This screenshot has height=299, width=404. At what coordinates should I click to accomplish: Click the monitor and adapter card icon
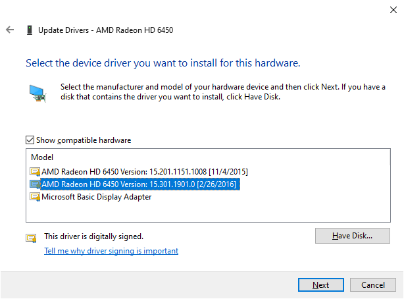38,94
